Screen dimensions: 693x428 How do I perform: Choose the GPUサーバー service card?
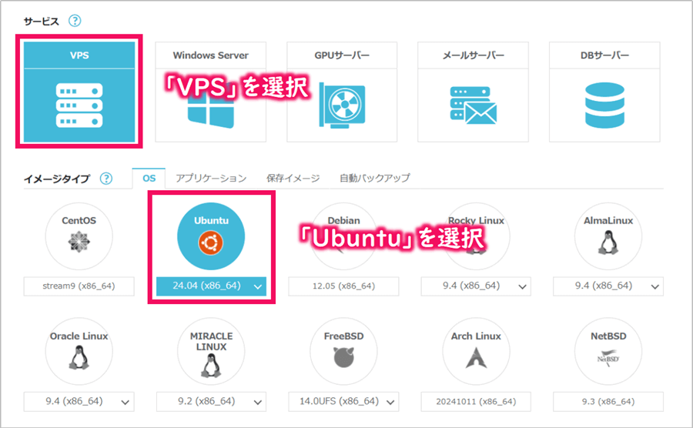342,92
